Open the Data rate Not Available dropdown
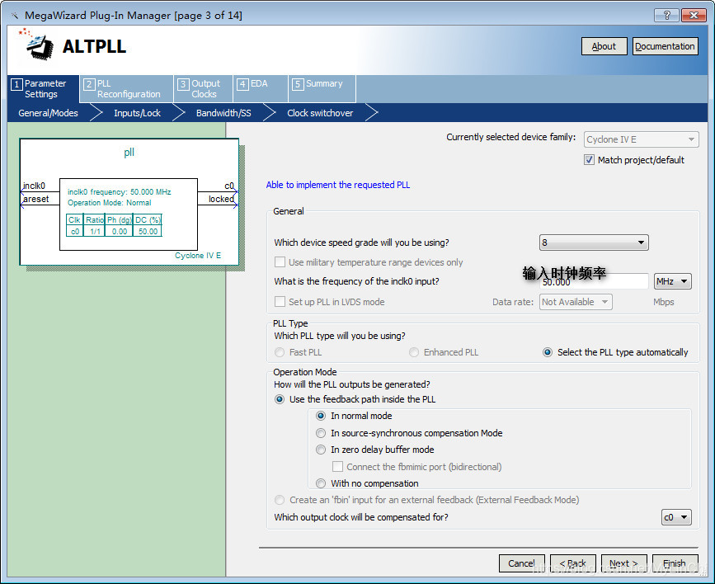Viewport: 715px width, 584px height. pyautogui.click(x=576, y=302)
